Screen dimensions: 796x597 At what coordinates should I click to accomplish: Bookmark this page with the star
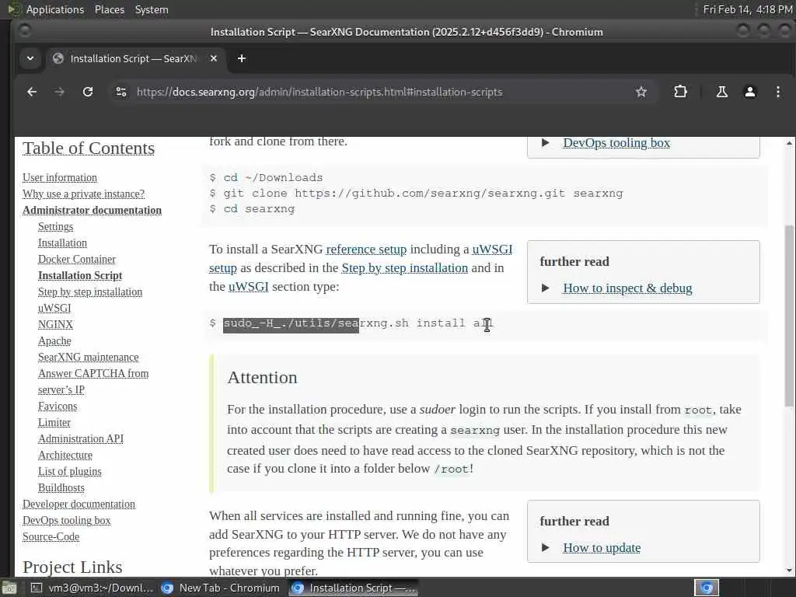click(641, 92)
